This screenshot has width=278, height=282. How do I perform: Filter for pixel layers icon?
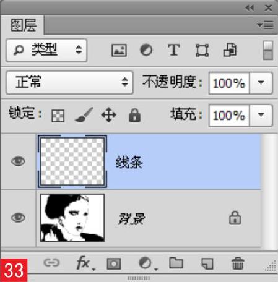(x=119, y=50)
